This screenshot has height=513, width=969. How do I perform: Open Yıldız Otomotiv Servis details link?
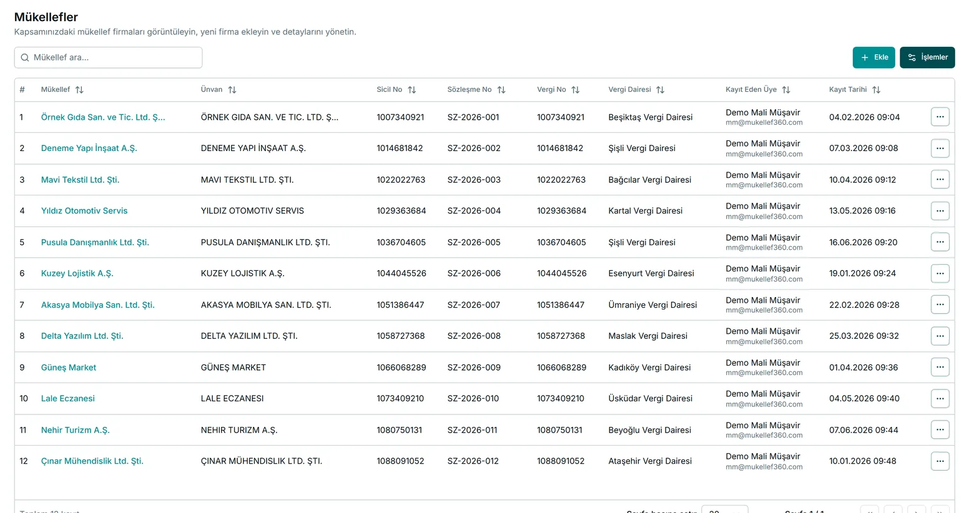coord(84,211)
